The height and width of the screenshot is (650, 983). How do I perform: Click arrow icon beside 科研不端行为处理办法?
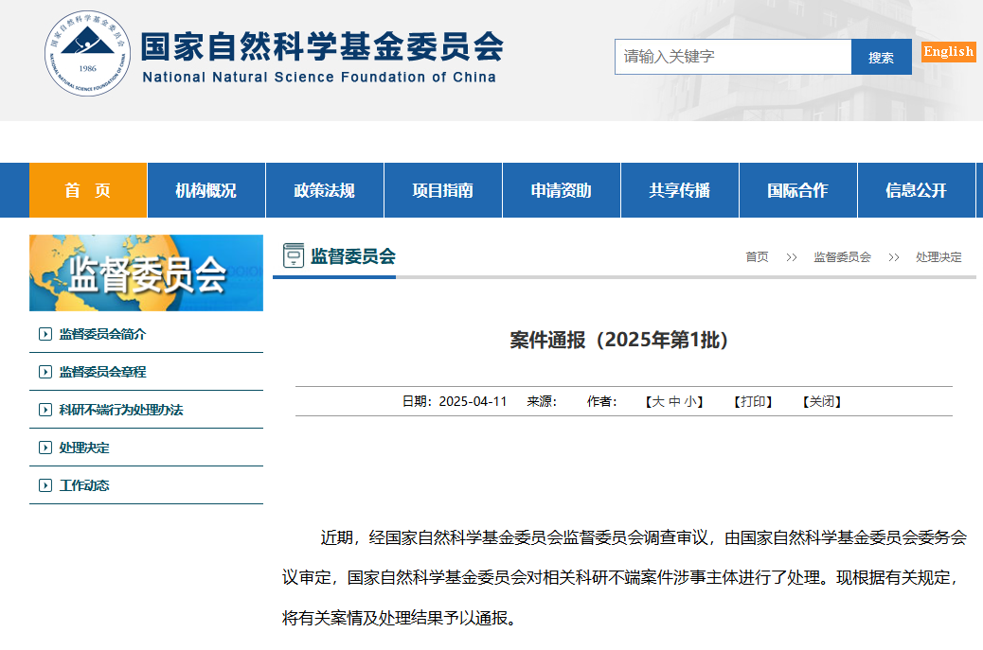click(45, 410)
